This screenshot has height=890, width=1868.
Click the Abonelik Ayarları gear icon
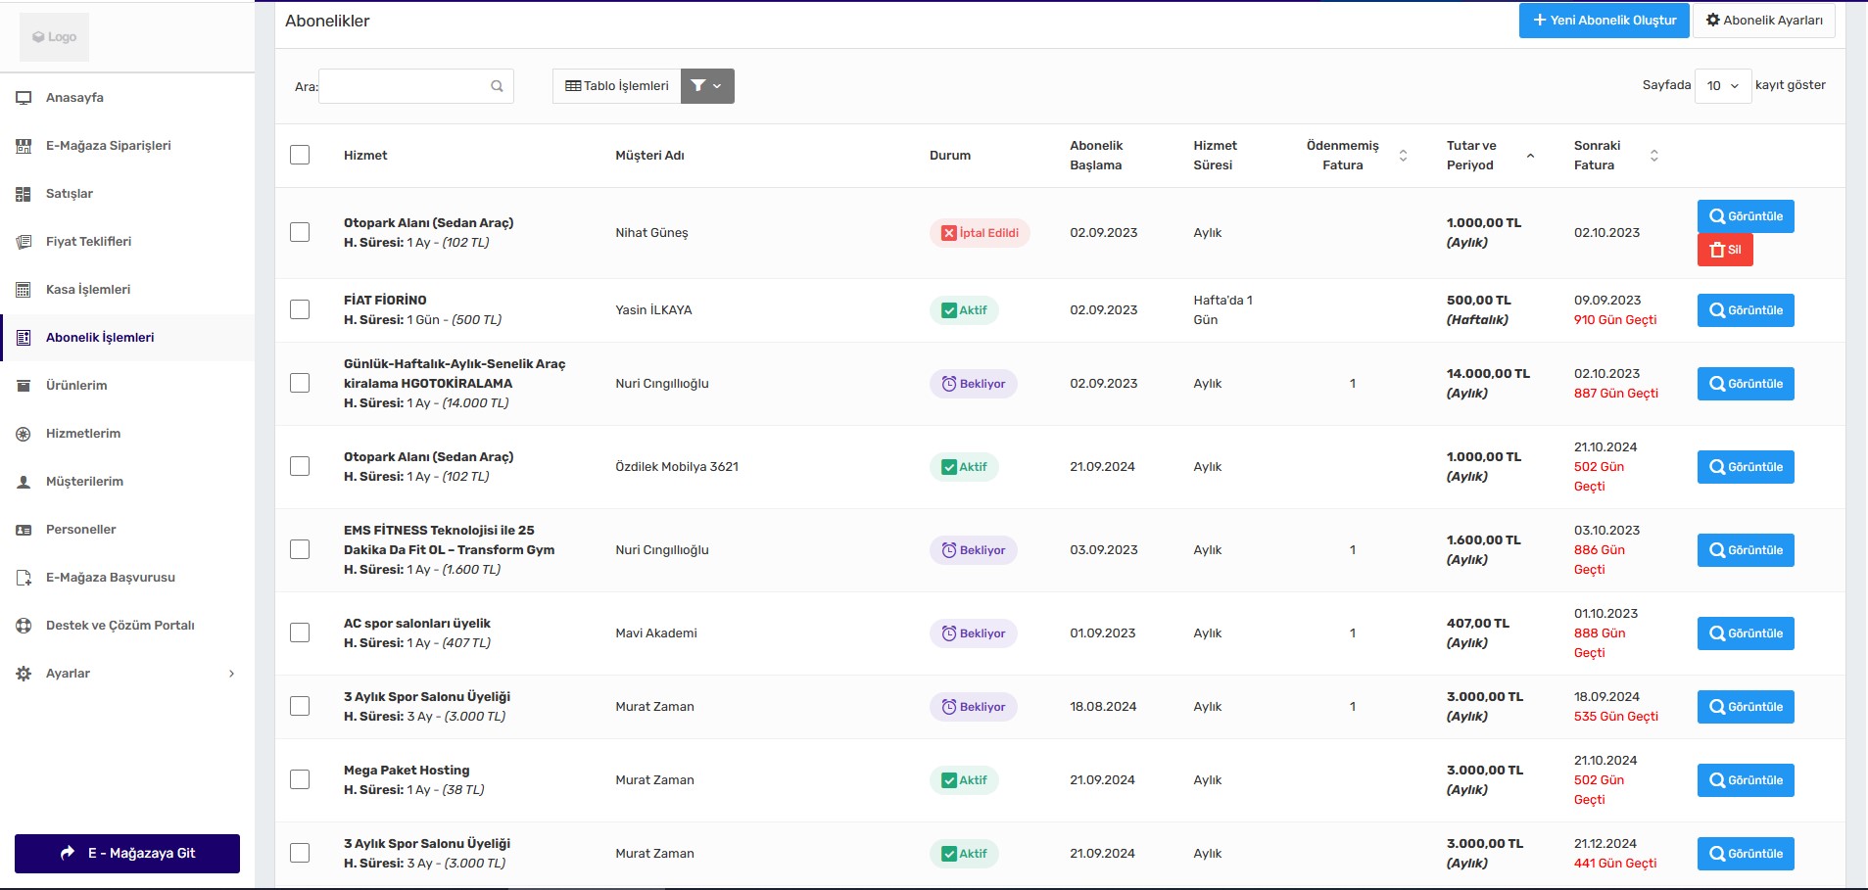[x=1712, y=20]
